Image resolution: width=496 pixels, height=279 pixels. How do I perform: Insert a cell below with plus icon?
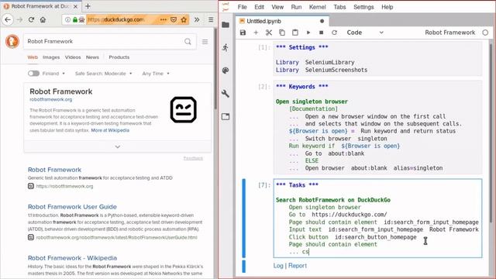click(x=256, y=33)
